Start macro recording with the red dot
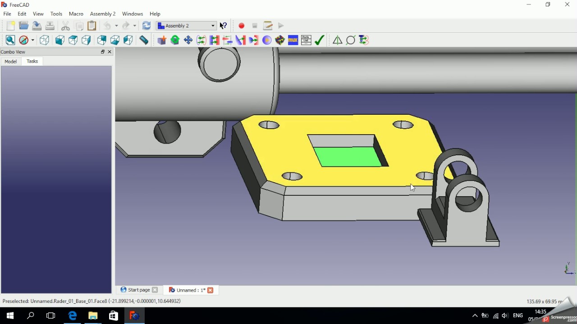This screenshot has height=324, width=577. pyautogui.click(x=242, y=26)
